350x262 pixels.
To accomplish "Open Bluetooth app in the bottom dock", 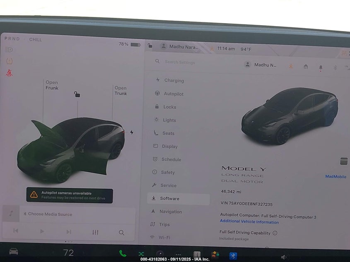I will click(233, 255).
